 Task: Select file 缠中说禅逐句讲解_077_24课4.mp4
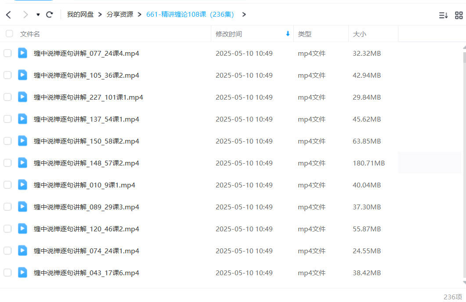tap(87, 54)
